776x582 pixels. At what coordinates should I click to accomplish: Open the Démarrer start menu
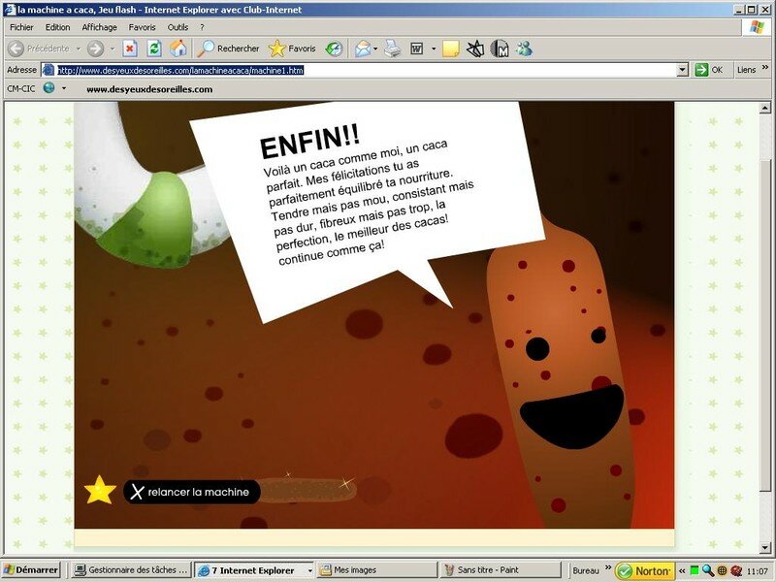[31, 570]
